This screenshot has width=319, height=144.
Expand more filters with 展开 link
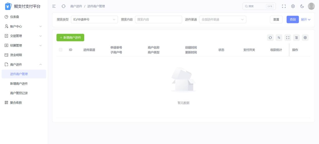[306, 20]
